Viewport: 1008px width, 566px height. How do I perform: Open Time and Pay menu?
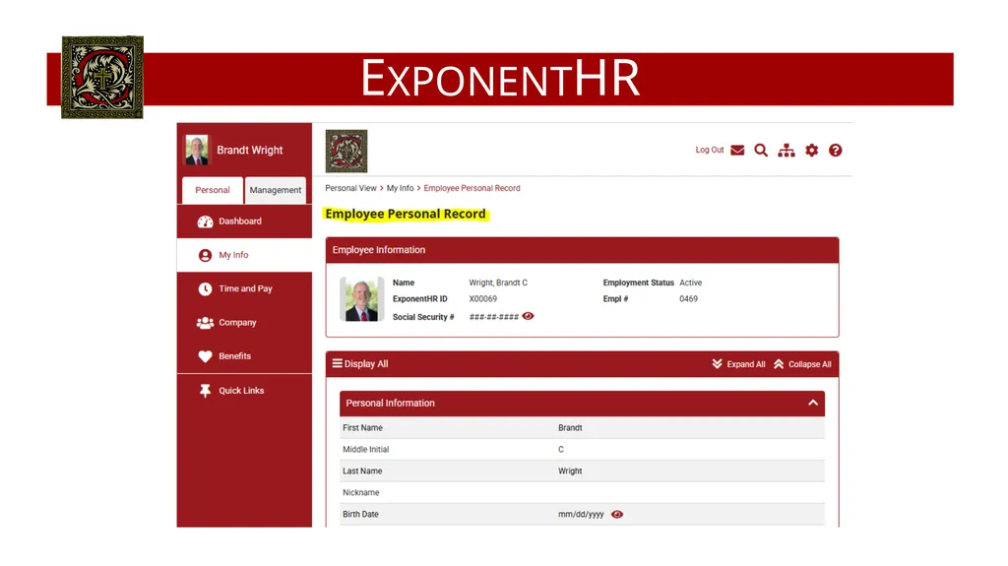pyautogui.click(x=244, y=288)
